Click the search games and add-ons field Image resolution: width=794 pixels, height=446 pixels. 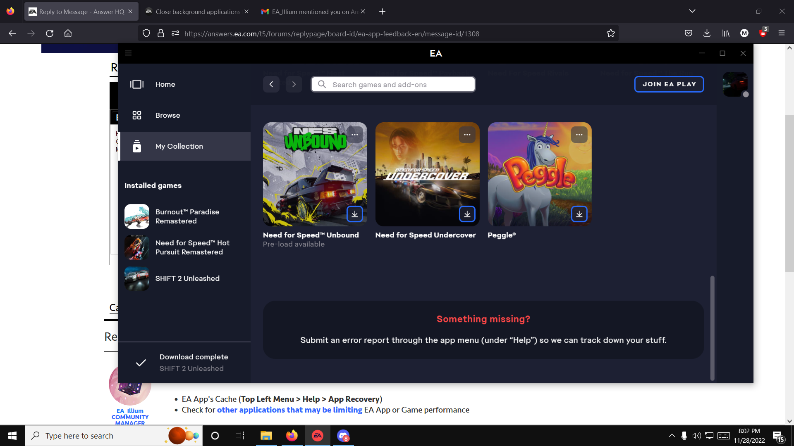tap(393, 84)
